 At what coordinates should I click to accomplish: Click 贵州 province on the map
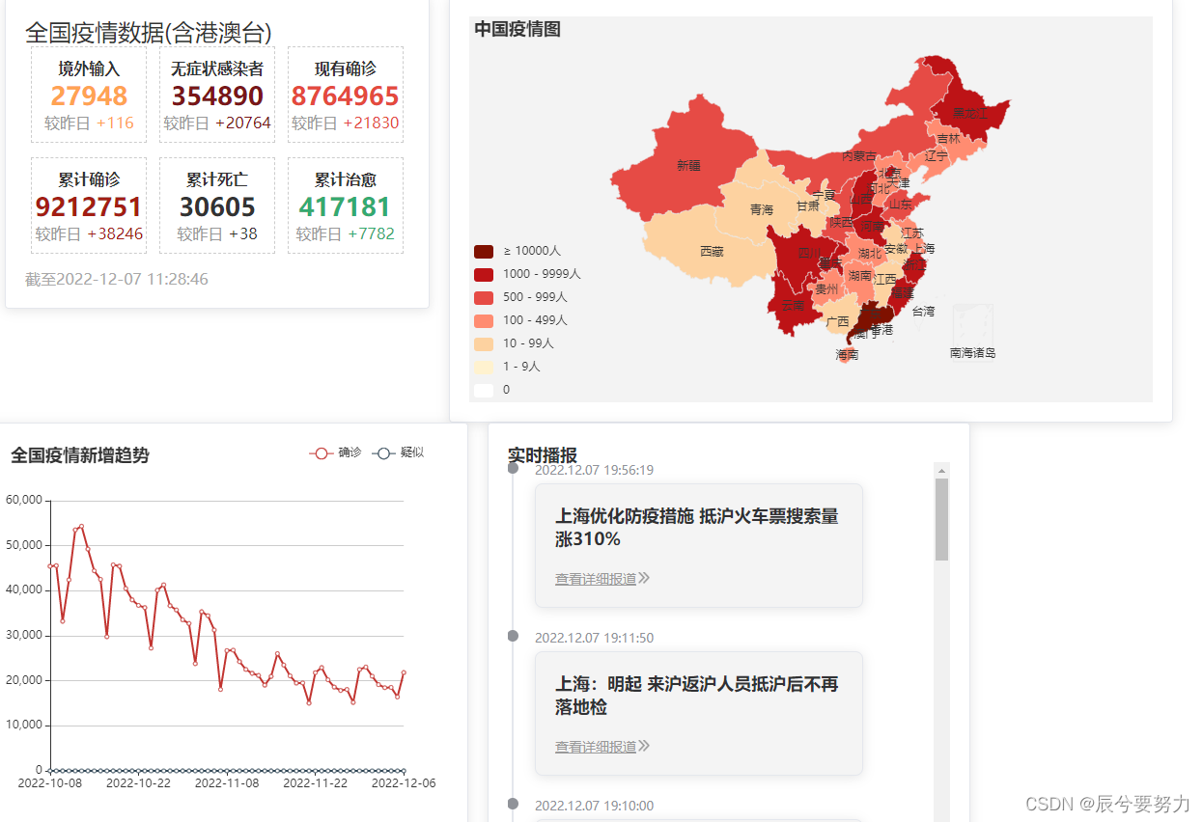[826, 288]
